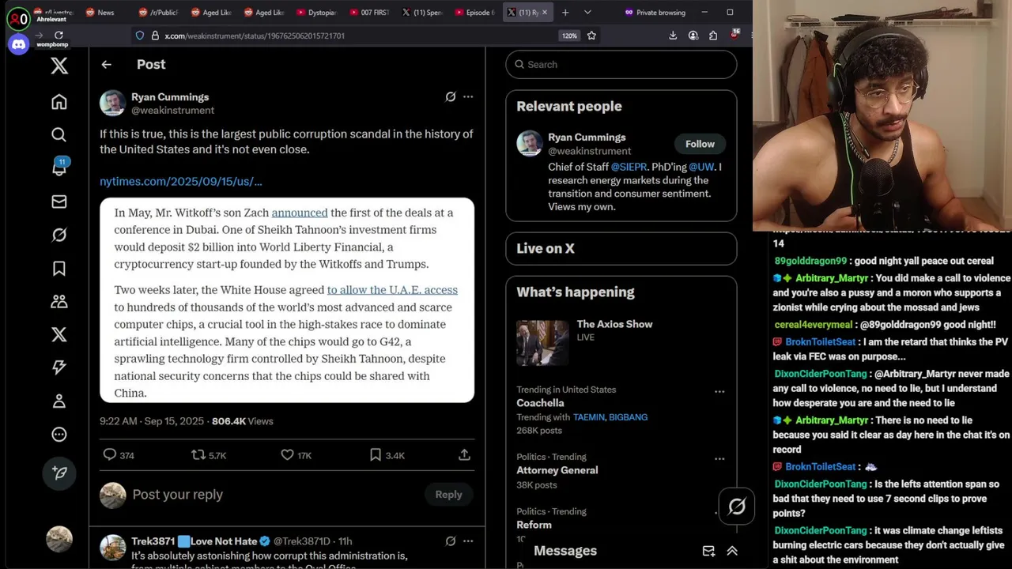Open Messages envelope icon in sidebar
This screenshot has height=569, width=1012.
pos(59,202)
